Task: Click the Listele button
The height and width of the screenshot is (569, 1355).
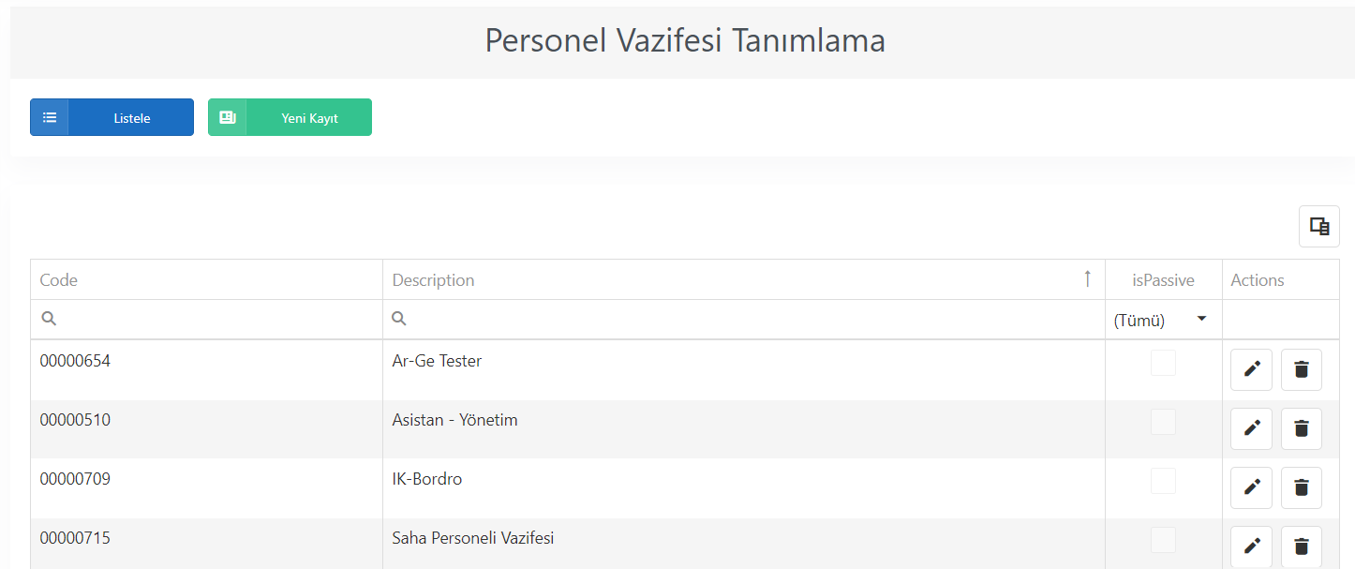Action: tap(112, 117)
